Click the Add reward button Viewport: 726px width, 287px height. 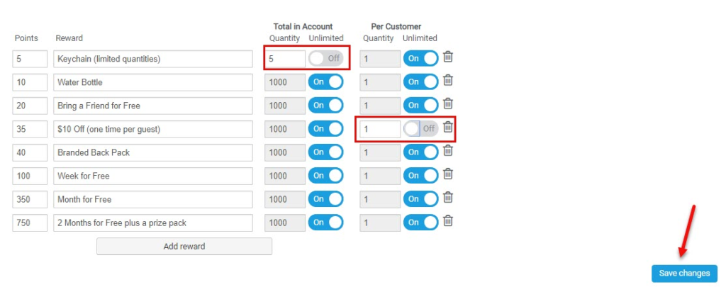(x=184, y=247)
